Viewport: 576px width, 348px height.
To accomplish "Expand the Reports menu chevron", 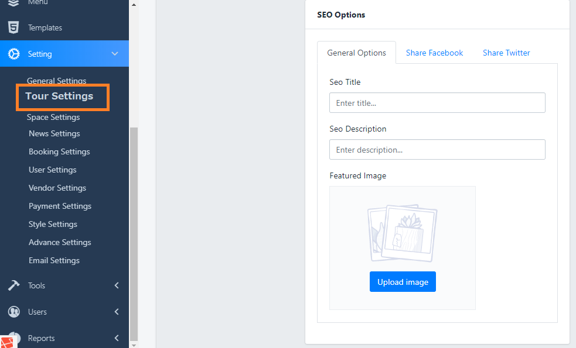I will pyautogui.click(x=116, y=338).
